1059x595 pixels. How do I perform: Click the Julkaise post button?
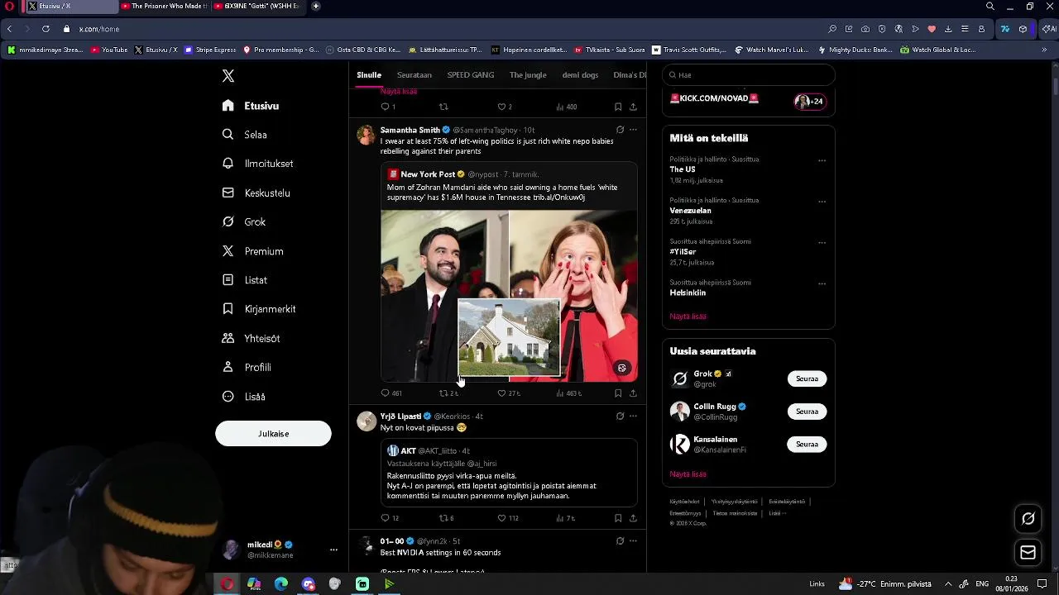click(273, 433)
